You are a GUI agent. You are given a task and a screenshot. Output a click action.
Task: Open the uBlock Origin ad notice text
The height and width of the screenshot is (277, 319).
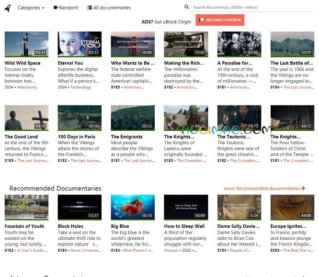(x=166, y=22)
